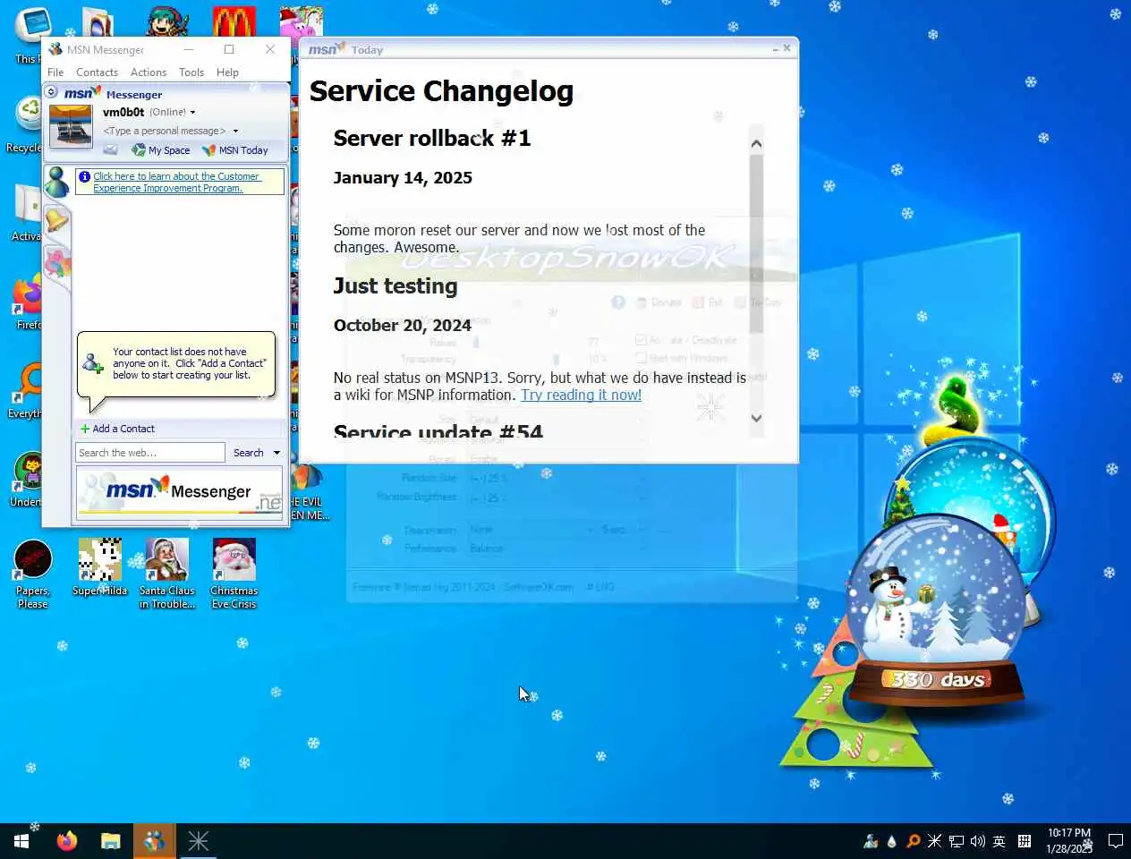Click the vm0b0t display picture

click(71, 126)
